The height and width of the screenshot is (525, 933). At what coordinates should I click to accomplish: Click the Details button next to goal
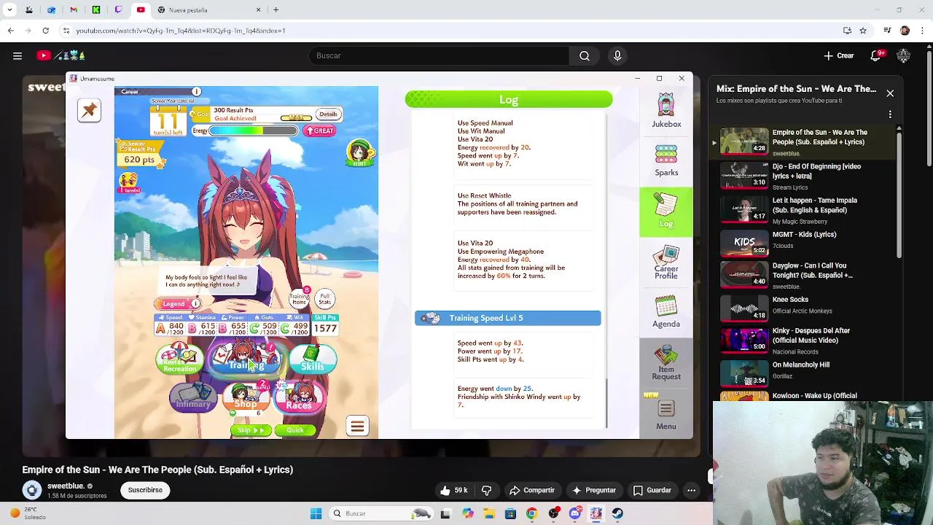click(328, 114)
